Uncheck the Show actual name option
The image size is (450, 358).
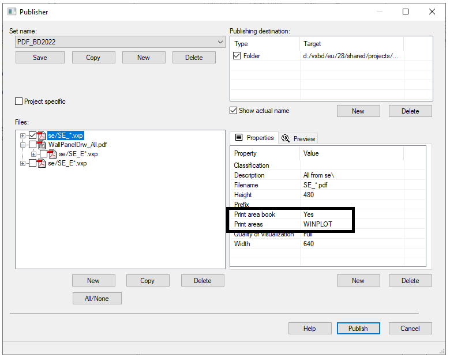pos(234,111)
